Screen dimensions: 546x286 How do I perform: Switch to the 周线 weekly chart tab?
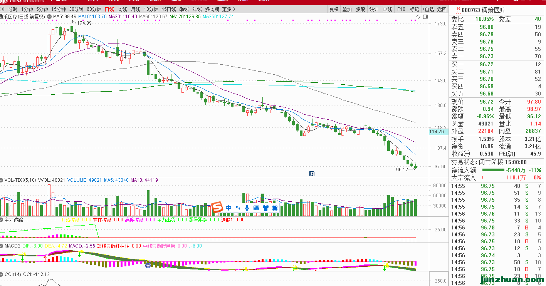click(x=123, y=9)
